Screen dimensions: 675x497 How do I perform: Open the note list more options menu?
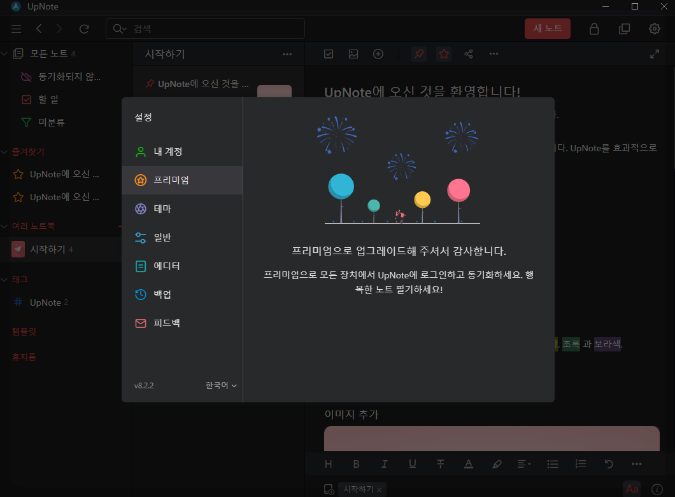tap(287, 54)
